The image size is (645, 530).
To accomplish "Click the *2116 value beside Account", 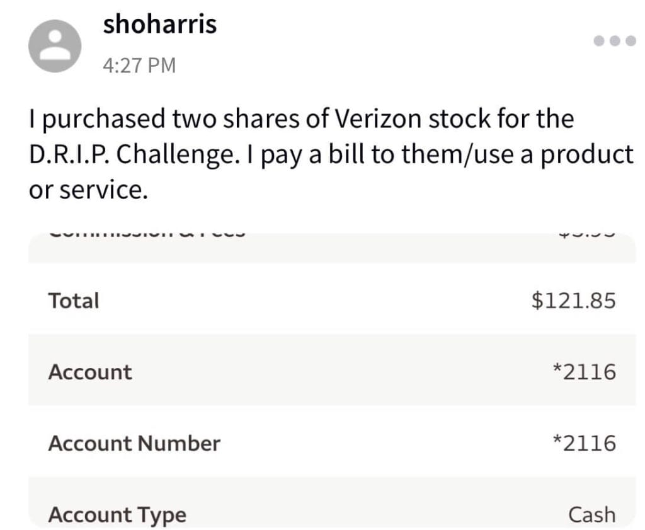I will 584,372.
